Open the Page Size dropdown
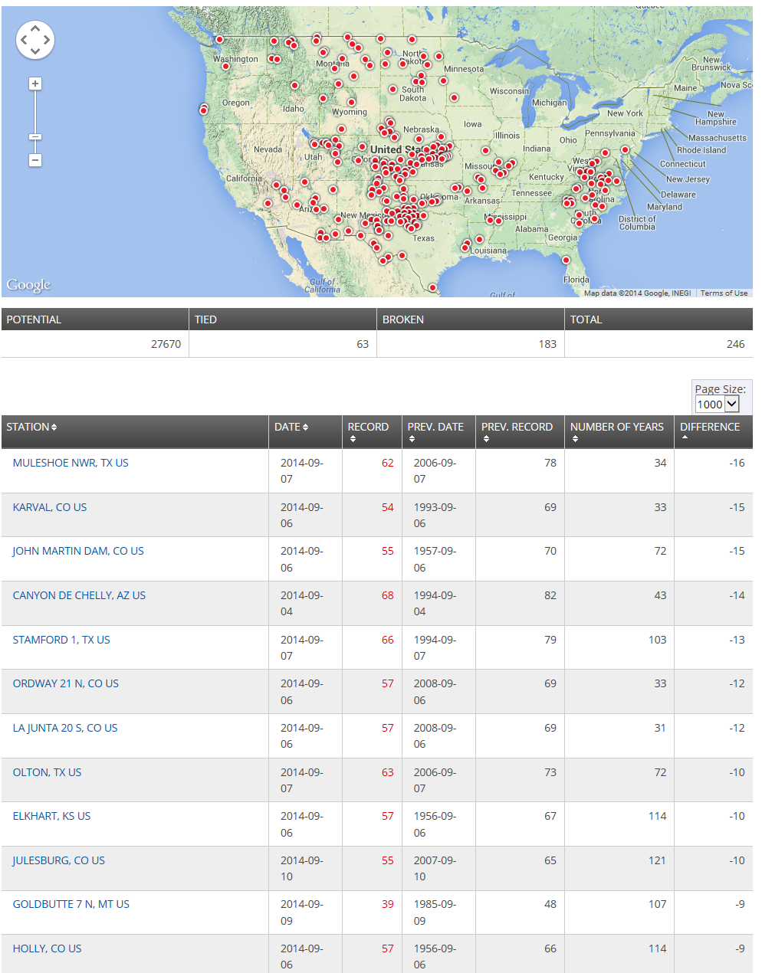The height and width of the screenshot is (973, 762). (717, 404)
